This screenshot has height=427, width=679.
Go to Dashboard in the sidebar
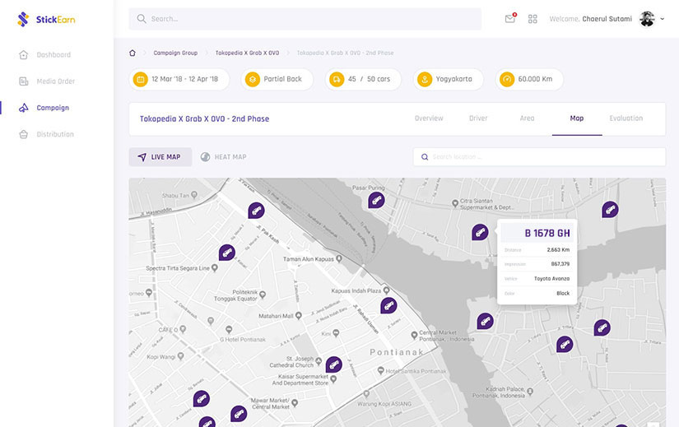pos(53,55)
